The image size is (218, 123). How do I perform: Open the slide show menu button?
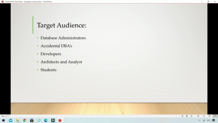187,116
